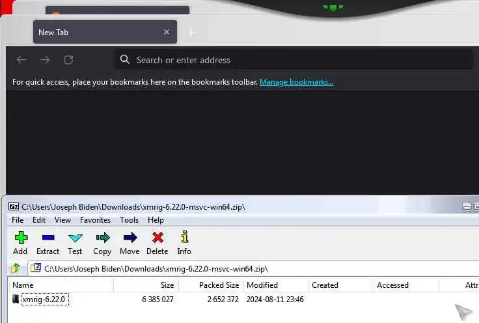Sort by the Created column header

pos(341,285)
